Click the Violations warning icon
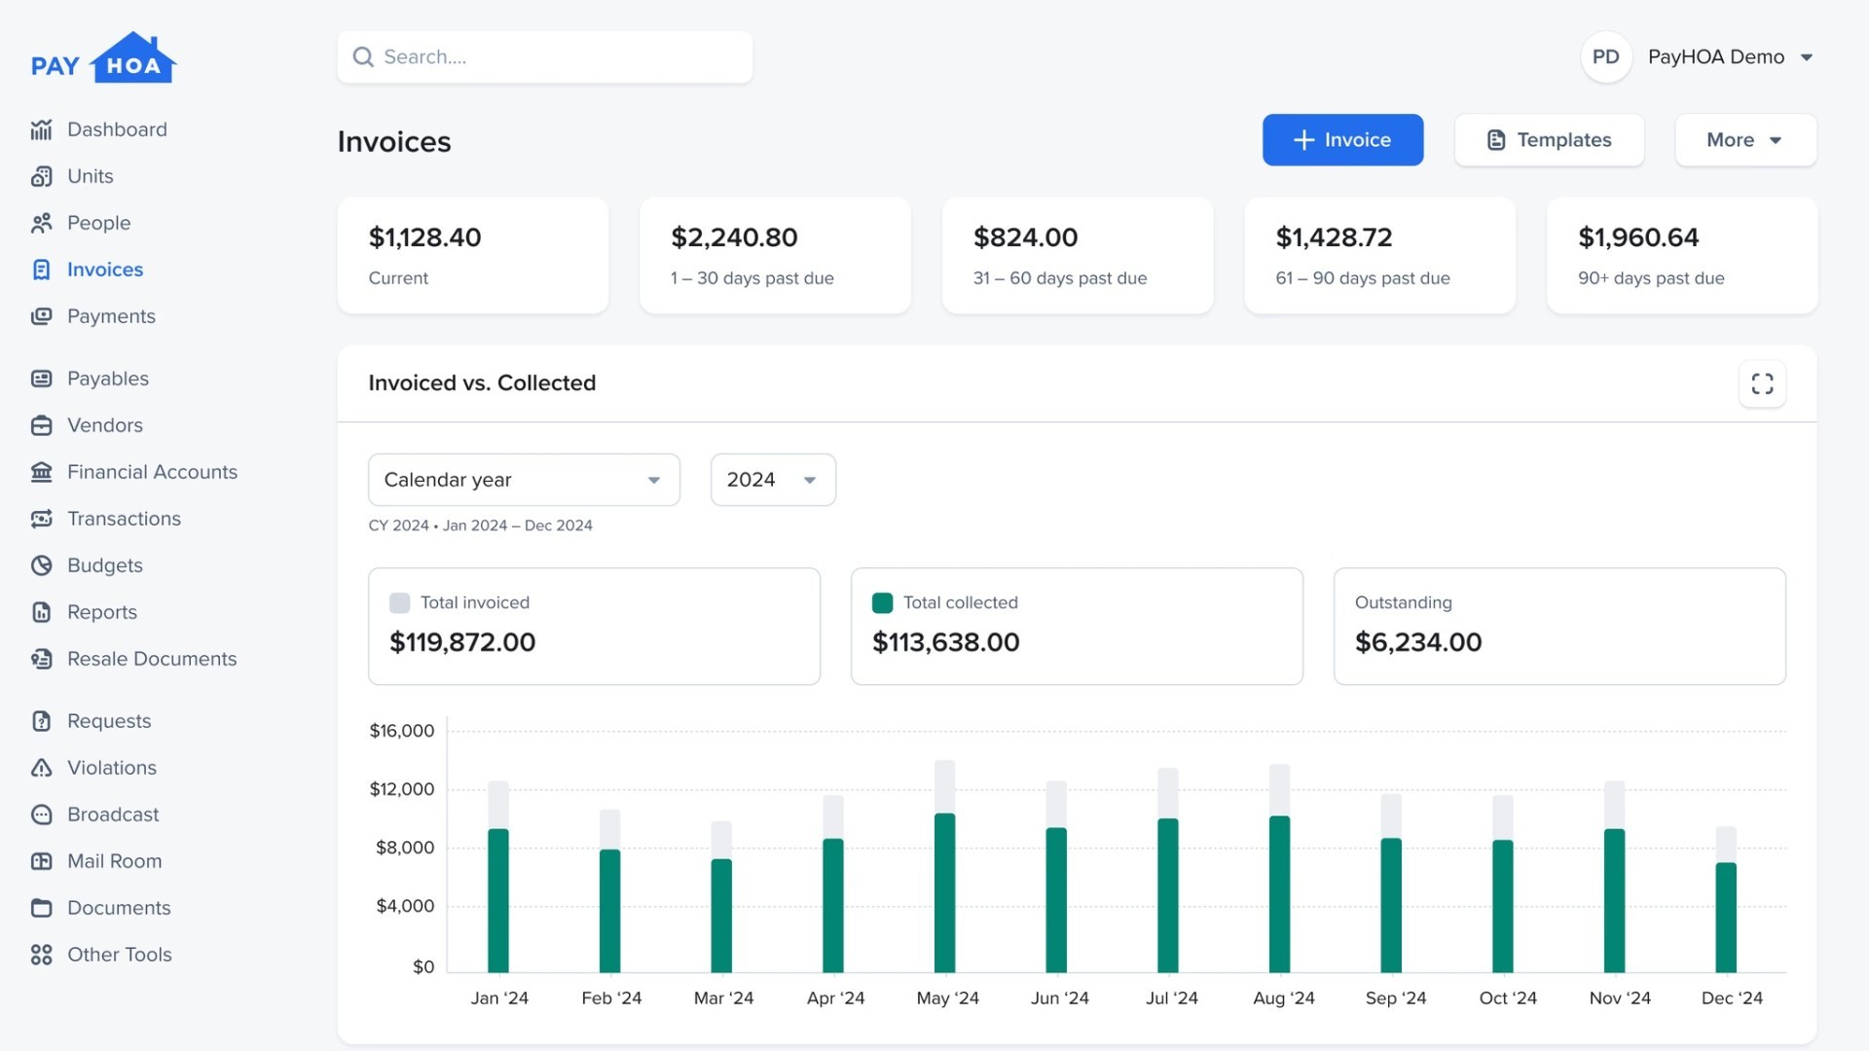Image resolution: width=1869 pixels, height=1051 pixels. [41, 768]
